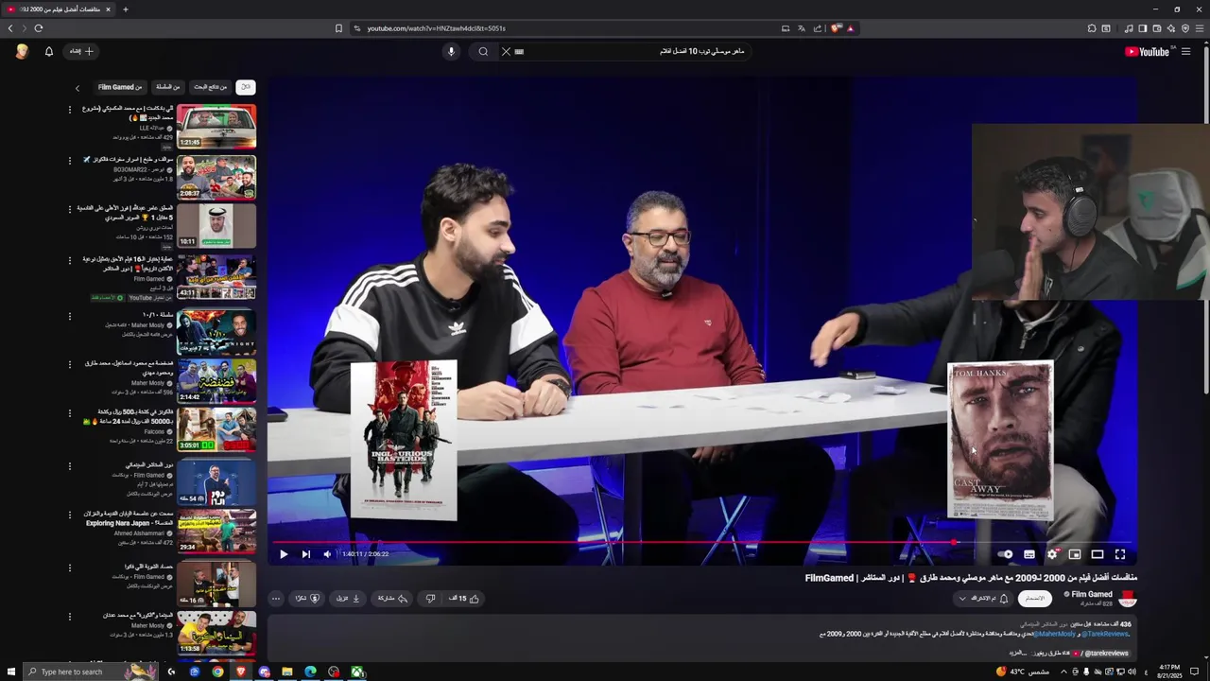Select the 'from the series' chip
The width and height of the screenshot is (1210, 681).
[167, 87]
